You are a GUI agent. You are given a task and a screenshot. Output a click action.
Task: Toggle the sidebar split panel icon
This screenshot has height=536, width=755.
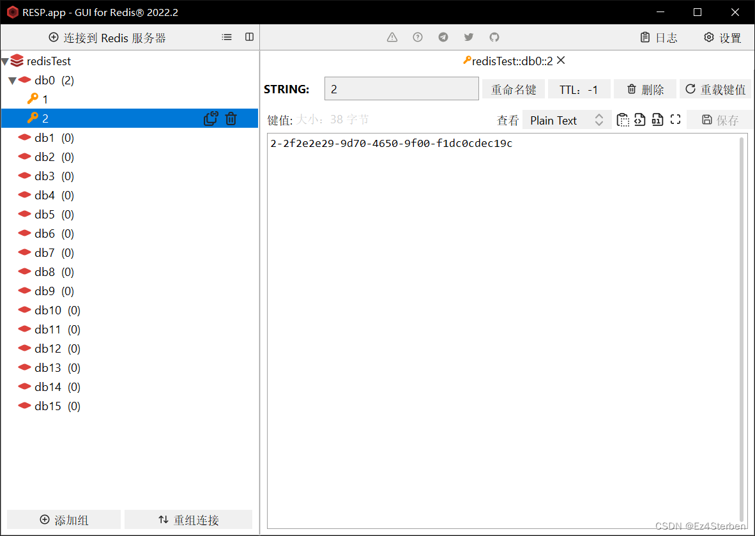point(249,37)
